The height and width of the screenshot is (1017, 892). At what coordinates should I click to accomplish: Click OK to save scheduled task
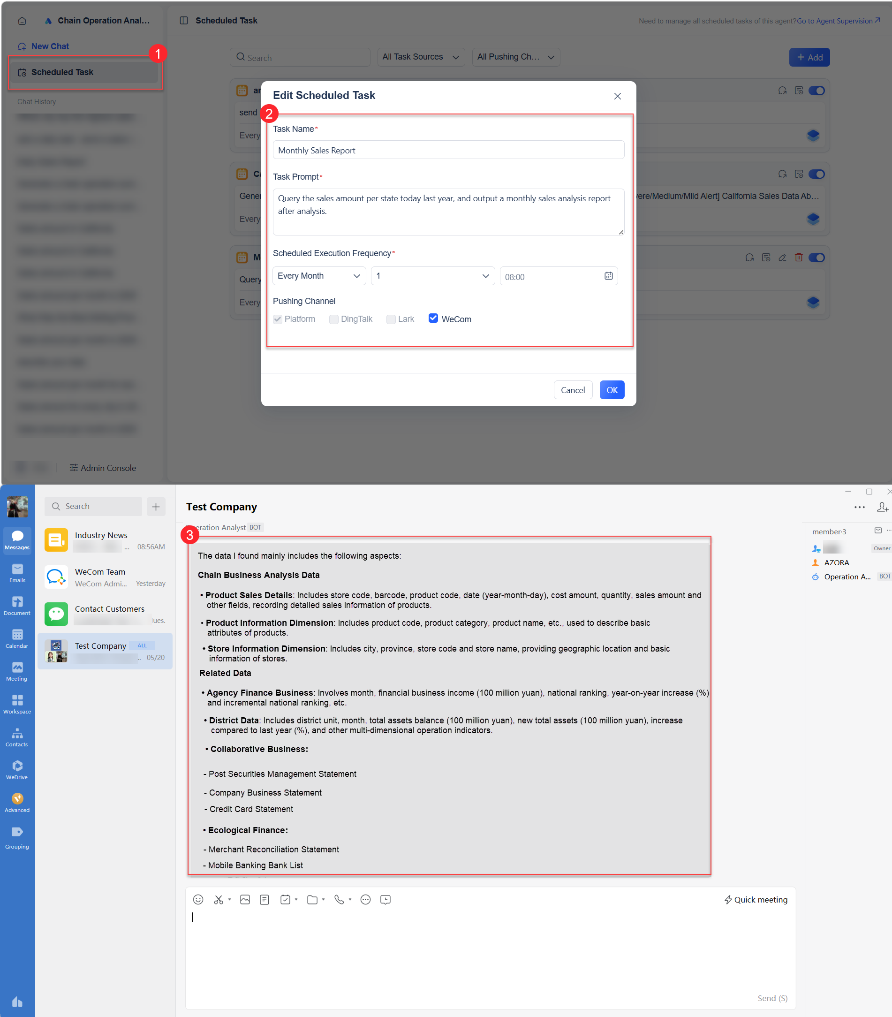pos(612,390)
